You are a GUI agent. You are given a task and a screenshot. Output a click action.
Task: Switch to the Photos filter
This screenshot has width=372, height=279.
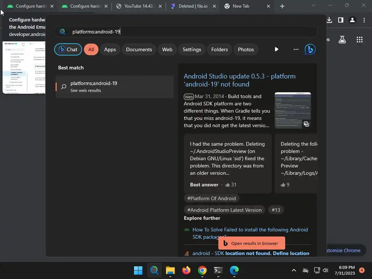tap(246, 49)
